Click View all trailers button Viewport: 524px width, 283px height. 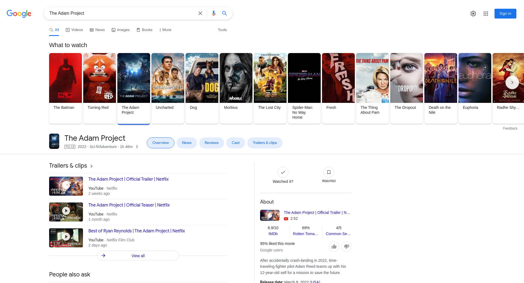point(138,256)
